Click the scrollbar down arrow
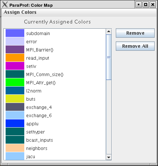 109,157
